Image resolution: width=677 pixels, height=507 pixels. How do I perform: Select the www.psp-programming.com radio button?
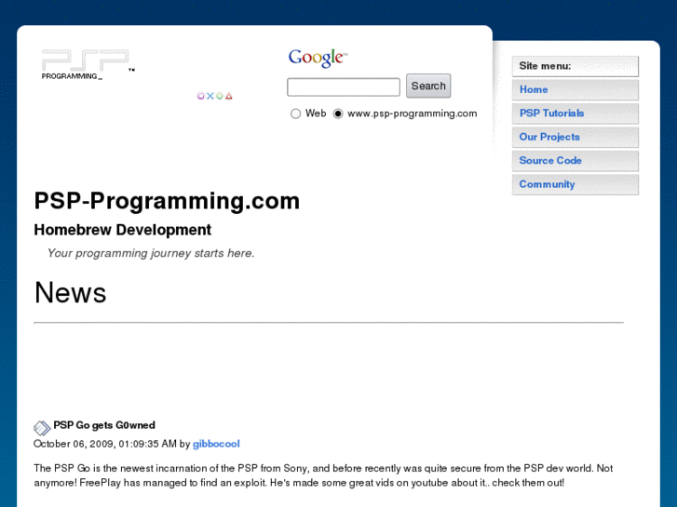pyautogui.click(x=338, y=113)
